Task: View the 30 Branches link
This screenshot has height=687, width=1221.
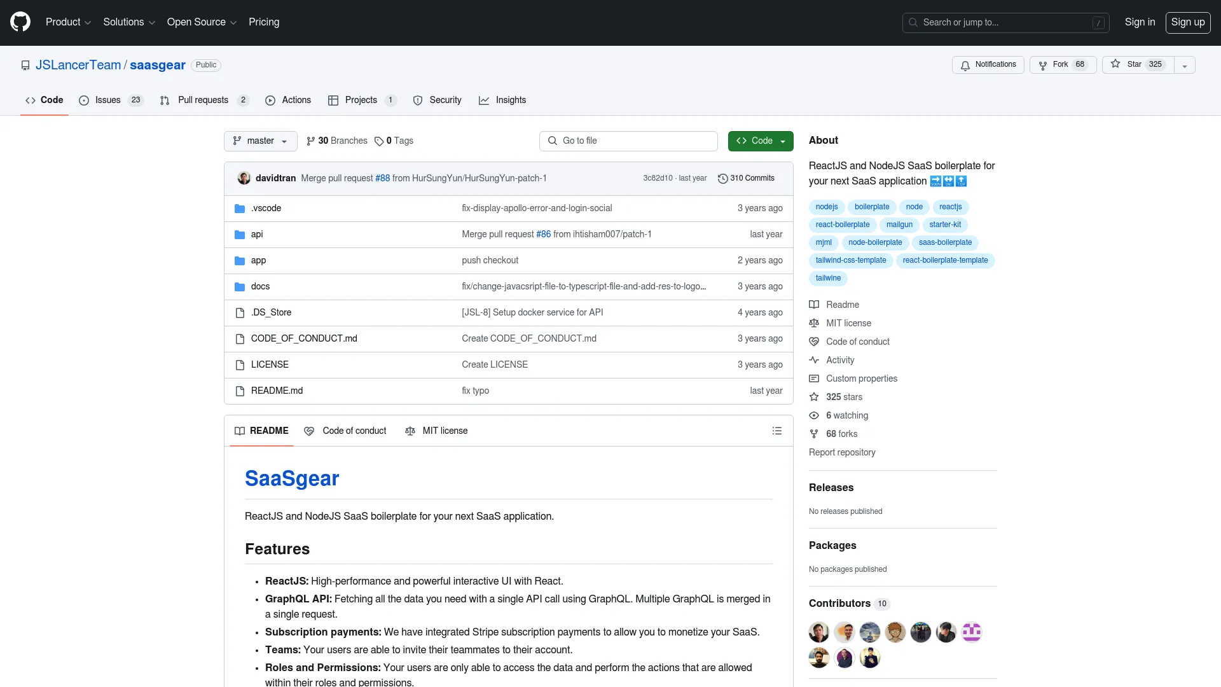Action: 337,141
